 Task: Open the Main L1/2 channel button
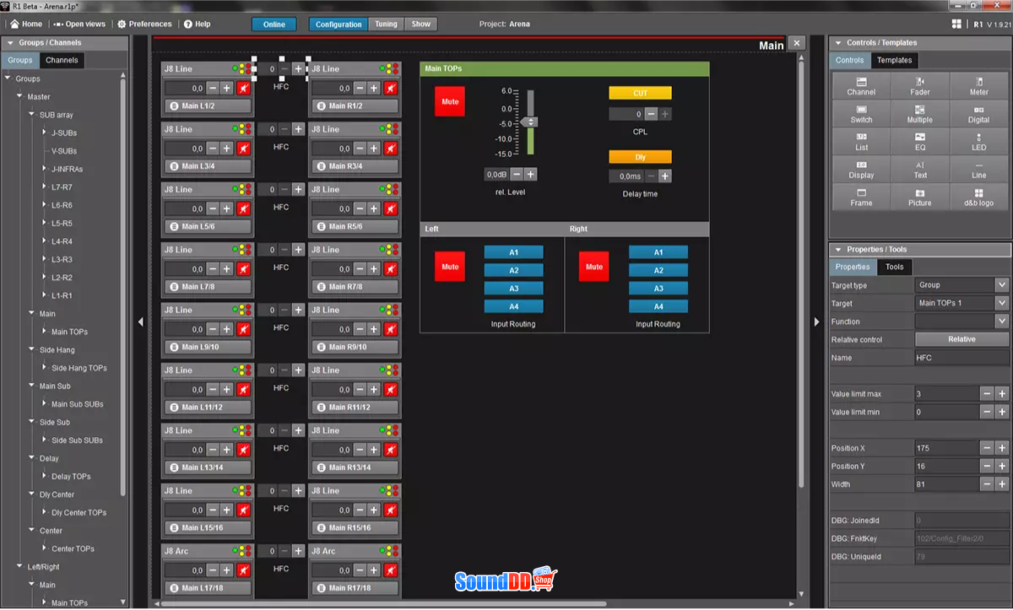(209, 106)
